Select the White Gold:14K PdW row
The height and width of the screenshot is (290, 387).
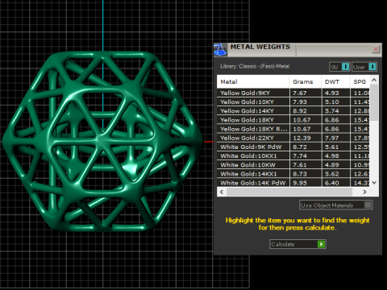pos(293,183)
